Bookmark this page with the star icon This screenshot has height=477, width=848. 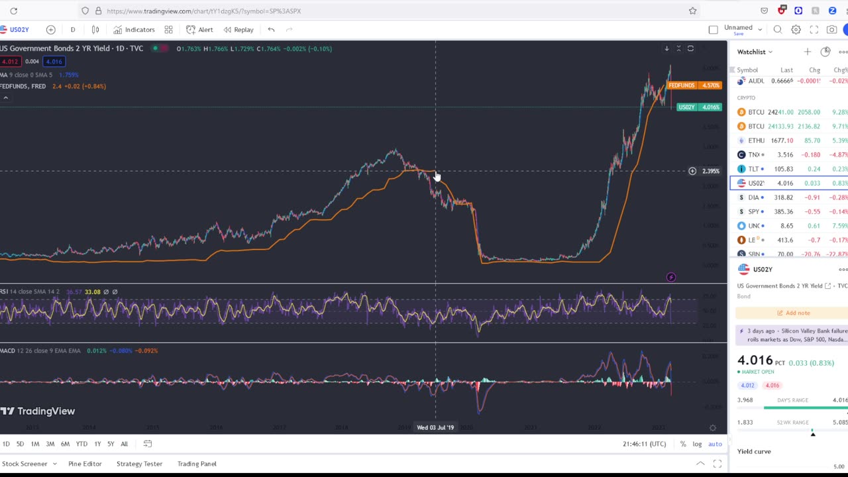pyautogui.click(x=692, y=11)
